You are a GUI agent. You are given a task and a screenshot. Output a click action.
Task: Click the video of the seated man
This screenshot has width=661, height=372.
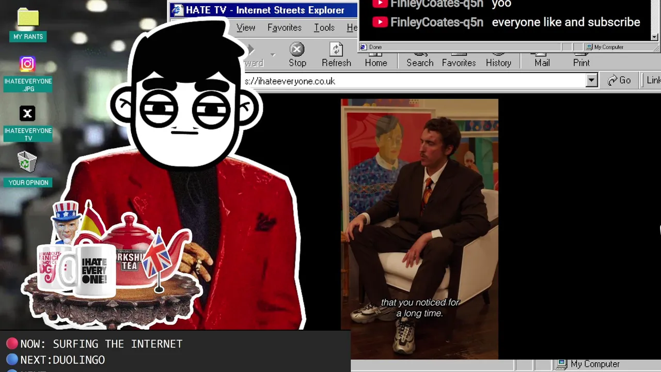pyautogui.click(x=419, y=229)
